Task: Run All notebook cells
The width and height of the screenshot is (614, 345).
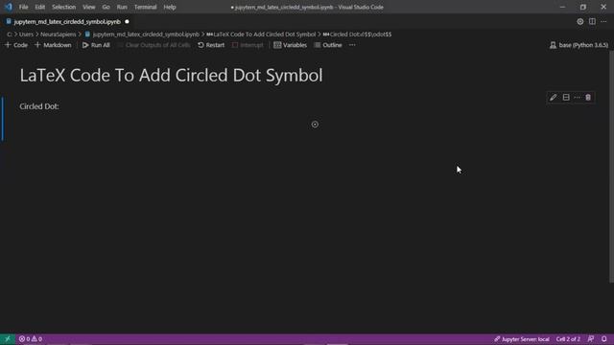Action: [96, 45]
